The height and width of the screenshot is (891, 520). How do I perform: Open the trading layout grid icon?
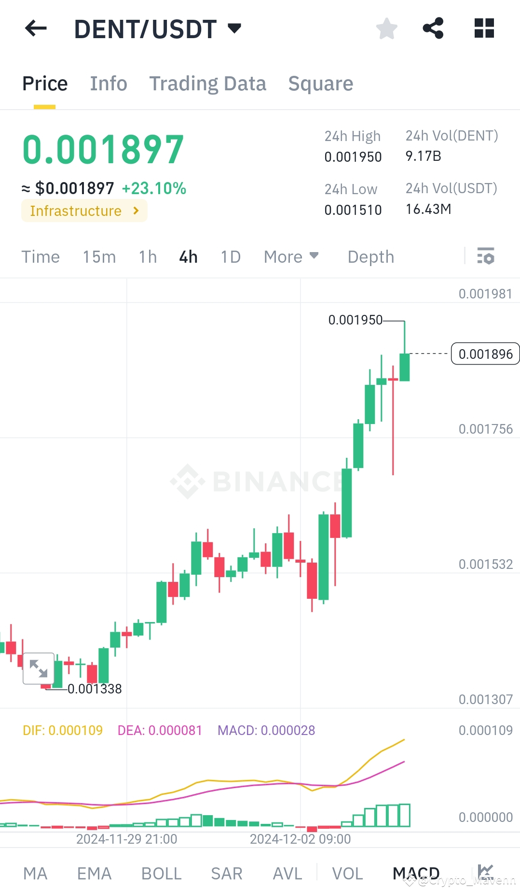pos(483,29)
